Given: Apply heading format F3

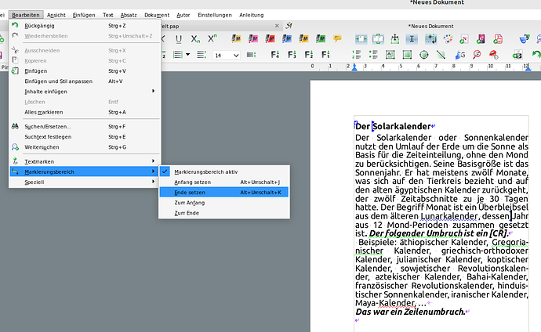Looking at the screenshot, I should click(292, 54).
